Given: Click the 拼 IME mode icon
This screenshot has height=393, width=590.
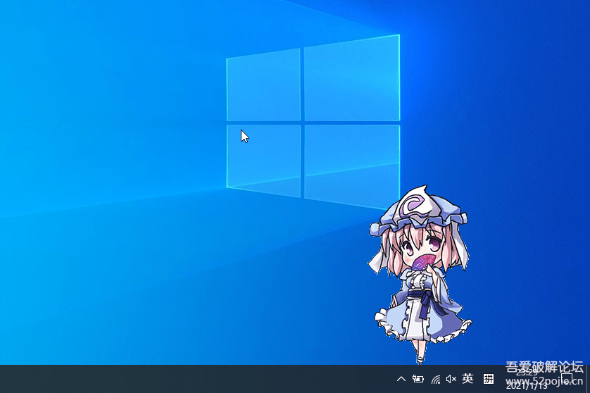Looking at the screenshot, I should 489,379.
